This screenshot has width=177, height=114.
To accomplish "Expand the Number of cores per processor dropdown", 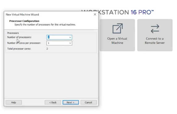I will point(70,43).
